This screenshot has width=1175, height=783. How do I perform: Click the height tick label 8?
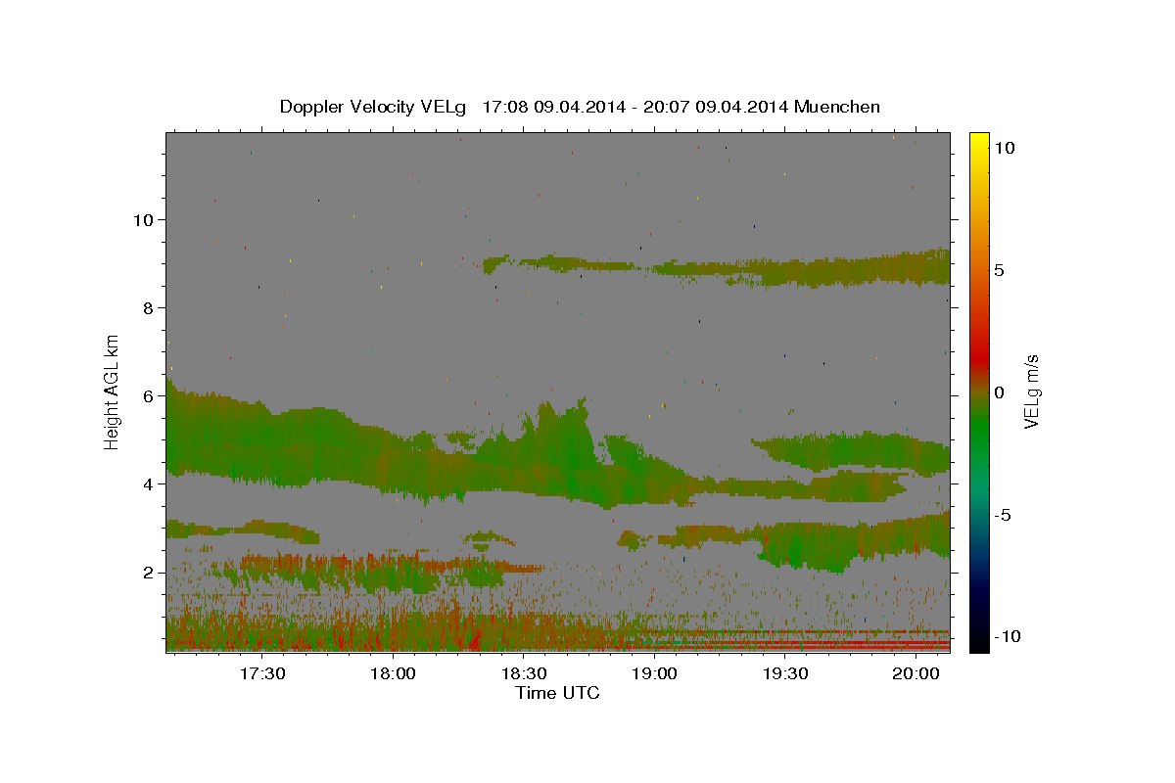pos(150,308)
